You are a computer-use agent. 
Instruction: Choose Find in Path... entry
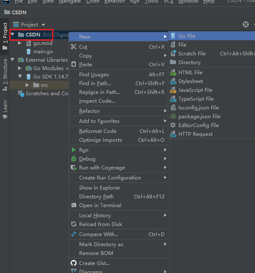119,83
